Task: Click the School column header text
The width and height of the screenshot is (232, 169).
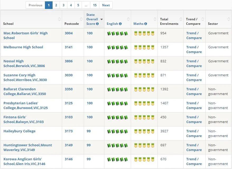Action: [x=8, y=24]
